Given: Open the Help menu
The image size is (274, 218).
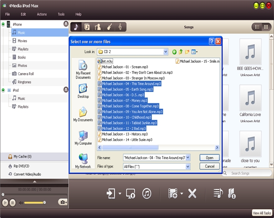Looking at the screenshot, I should pyautogui.click(x=78, y=14).
